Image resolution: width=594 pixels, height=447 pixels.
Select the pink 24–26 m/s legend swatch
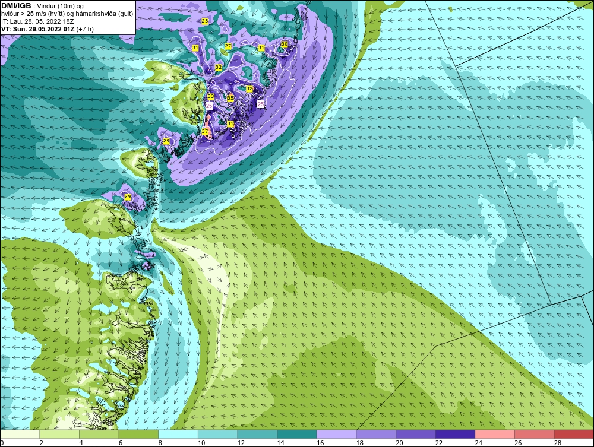(495, 434)
